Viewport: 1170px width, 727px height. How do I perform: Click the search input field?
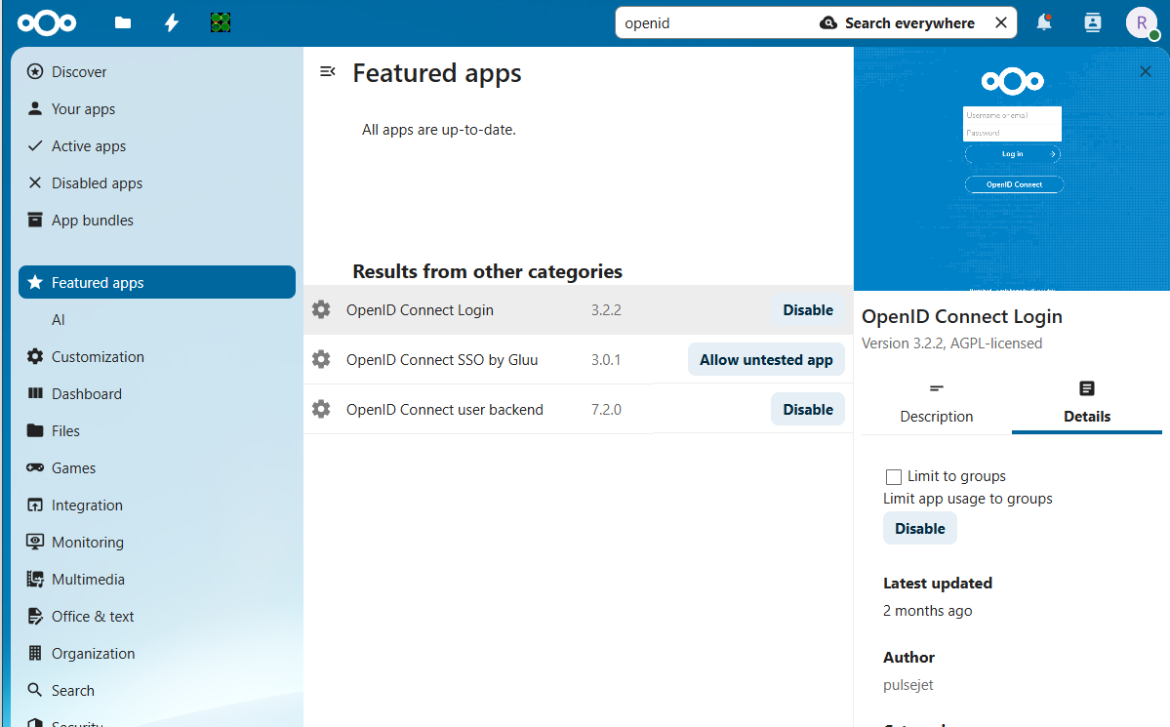click(712, 22)
